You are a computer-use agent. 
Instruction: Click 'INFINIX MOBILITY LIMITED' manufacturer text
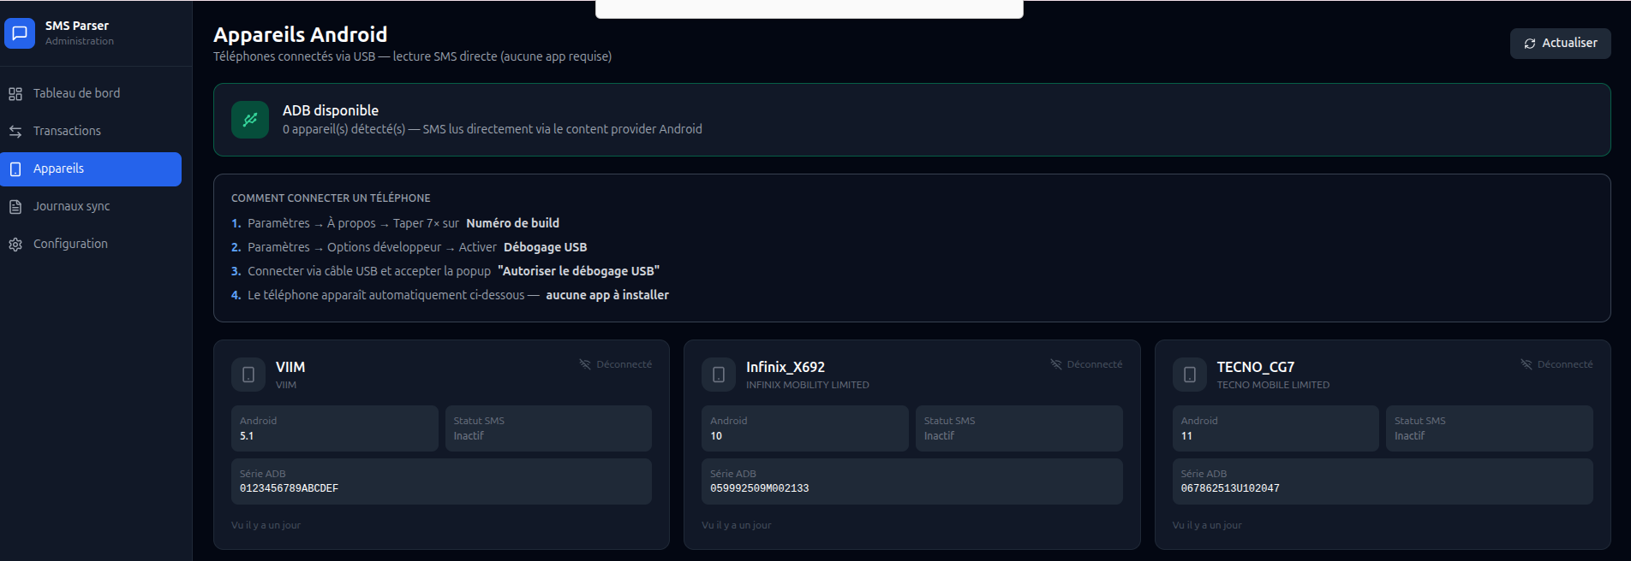pyautogui.click(x=808, y=386)
